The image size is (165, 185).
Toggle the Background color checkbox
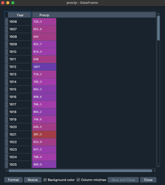point(45,180)
